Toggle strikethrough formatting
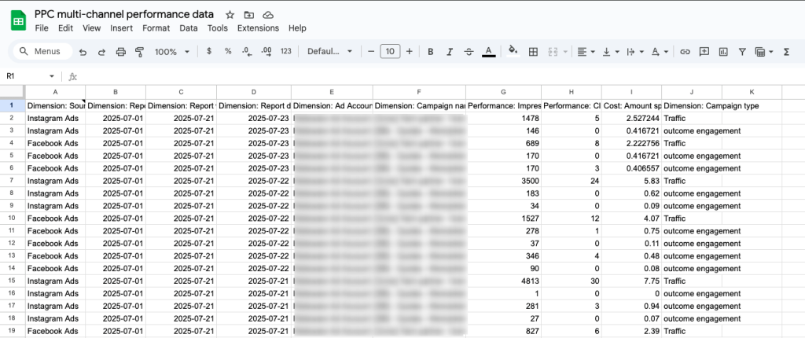The height and width of the screenshot is (338, 805). pos(469,51)
